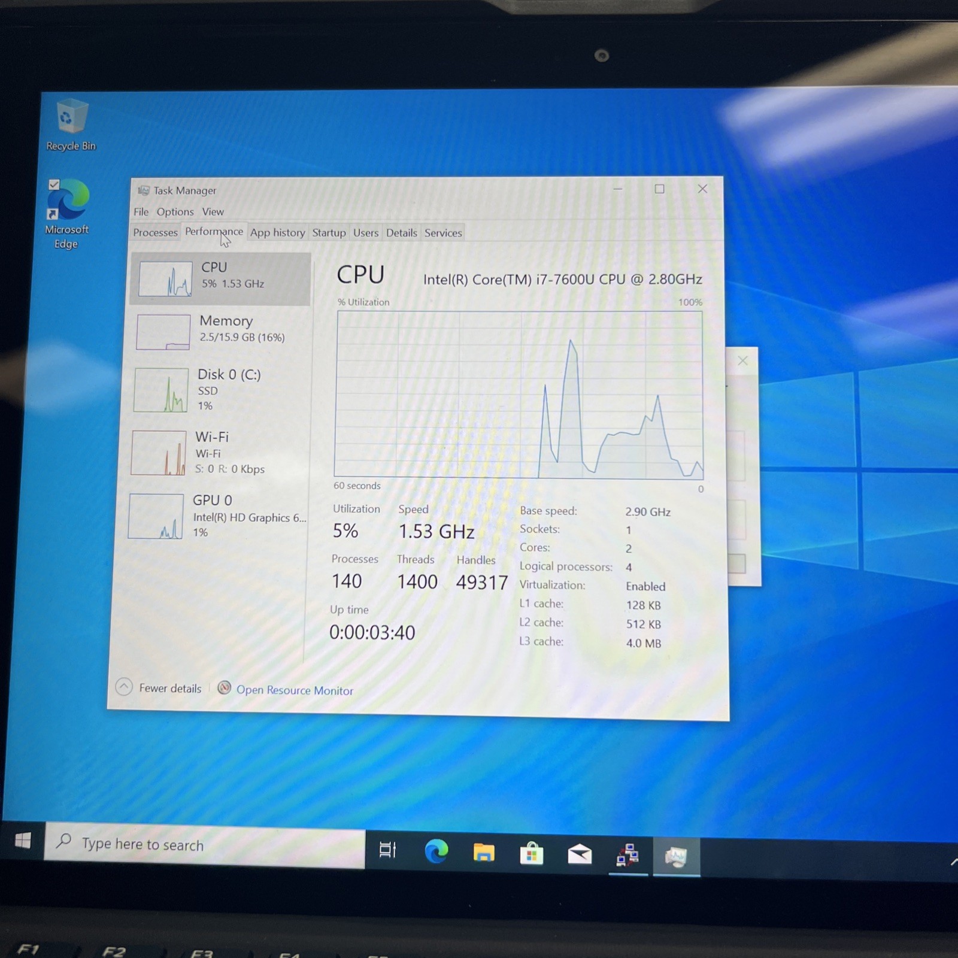This screenshot has width=958, height=958.
Task: Switch to the Details tab
Action: tap(401, 232)
